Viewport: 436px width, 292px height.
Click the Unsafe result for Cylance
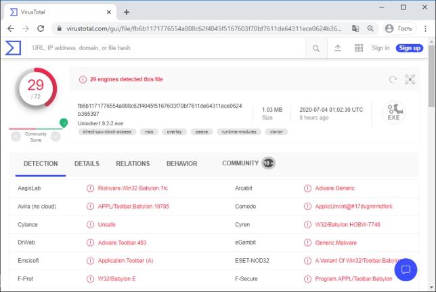click(x=106, y=224)
